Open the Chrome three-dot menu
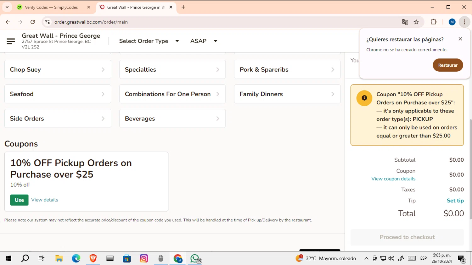This screenshot has width=472, height=265. (464, 22)
